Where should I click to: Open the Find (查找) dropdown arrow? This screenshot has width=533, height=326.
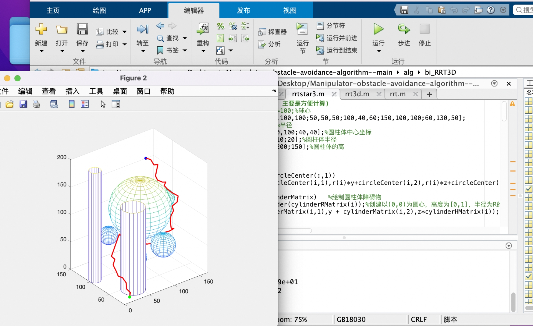pyautogui.click(x=185, y=38)
